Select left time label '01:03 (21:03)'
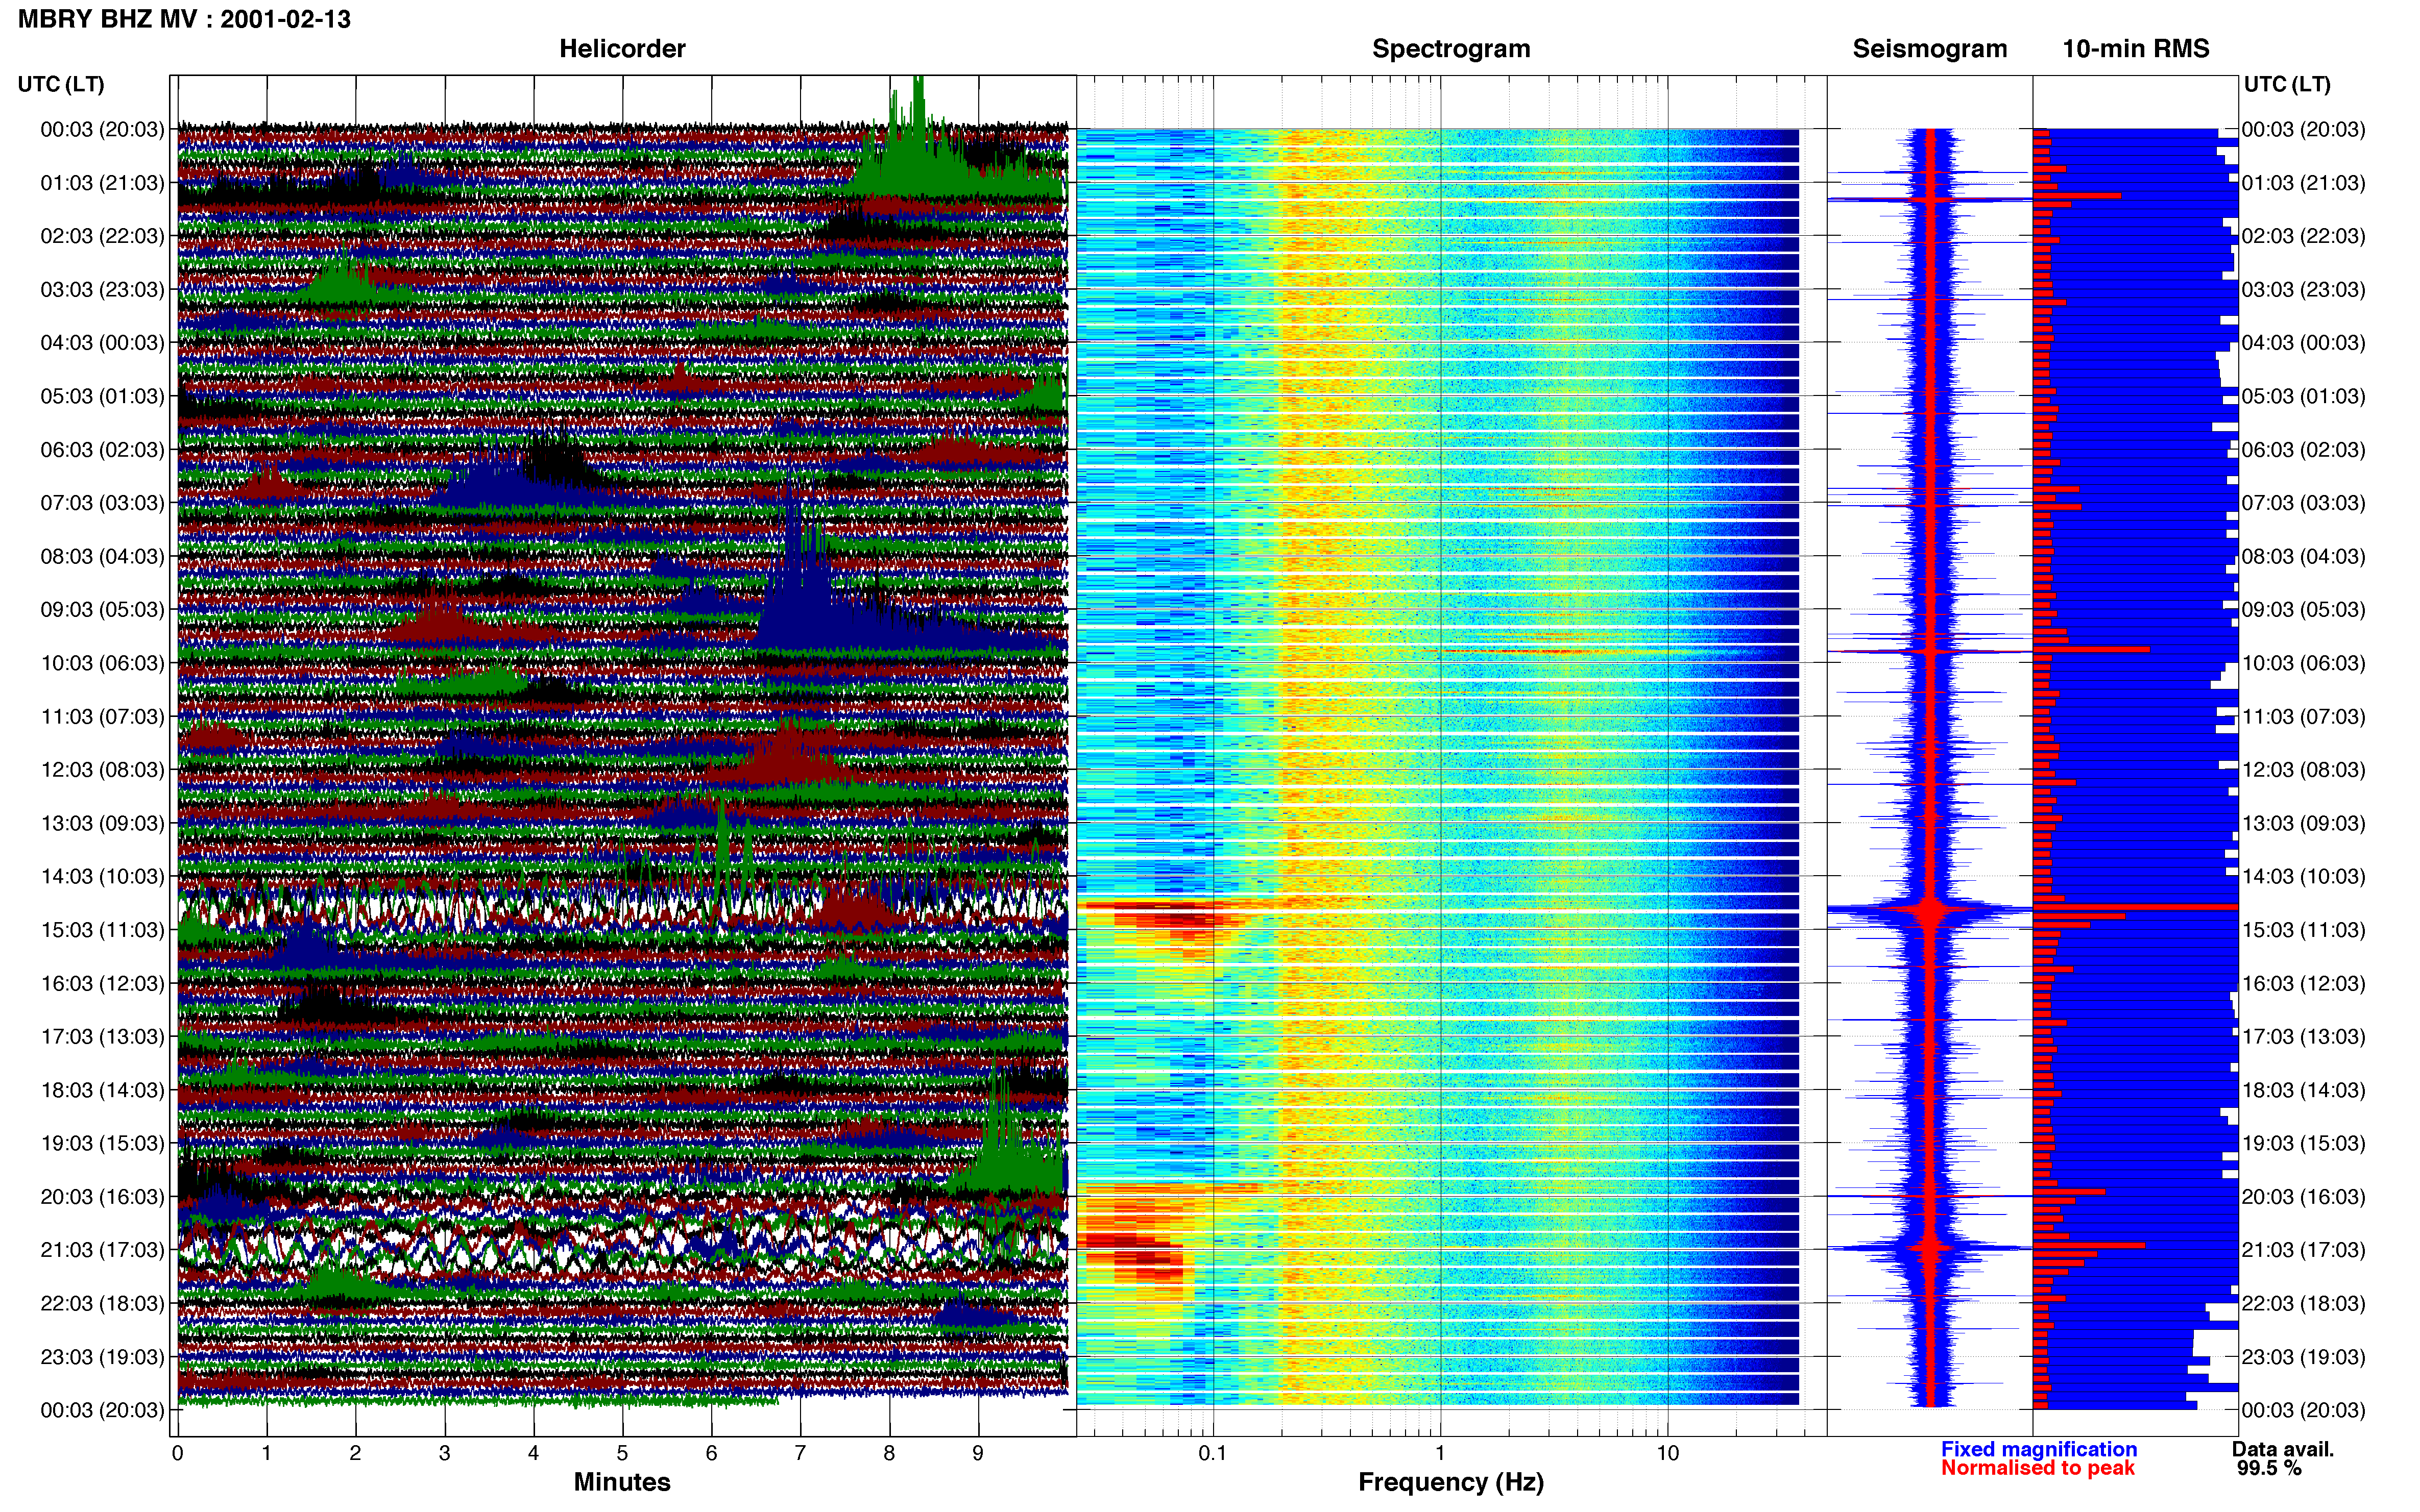The image size is (2420, 1512). [102, 182]
